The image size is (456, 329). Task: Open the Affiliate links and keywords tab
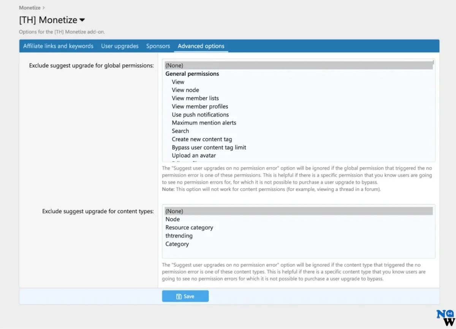click(x=58, y=46)
